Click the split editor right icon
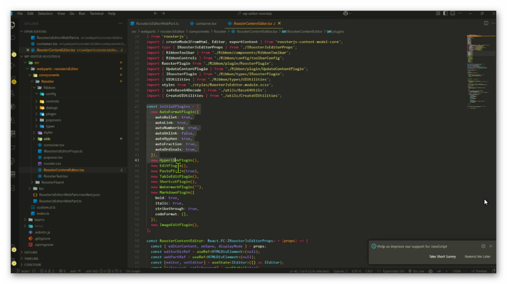The image size is (507, 284). 486,23
